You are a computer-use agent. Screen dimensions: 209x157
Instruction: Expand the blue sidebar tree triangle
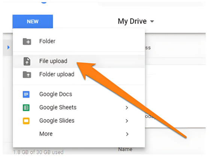point(9,47)
